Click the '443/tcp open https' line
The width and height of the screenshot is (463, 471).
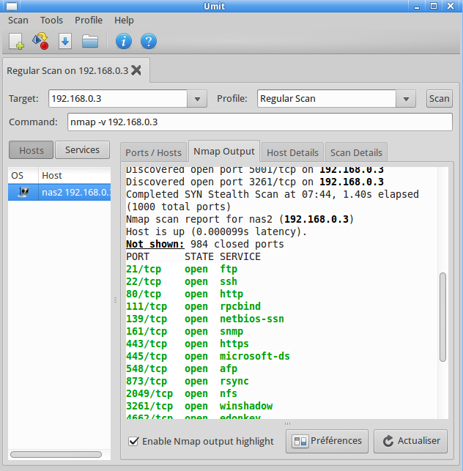pos(188,344)
